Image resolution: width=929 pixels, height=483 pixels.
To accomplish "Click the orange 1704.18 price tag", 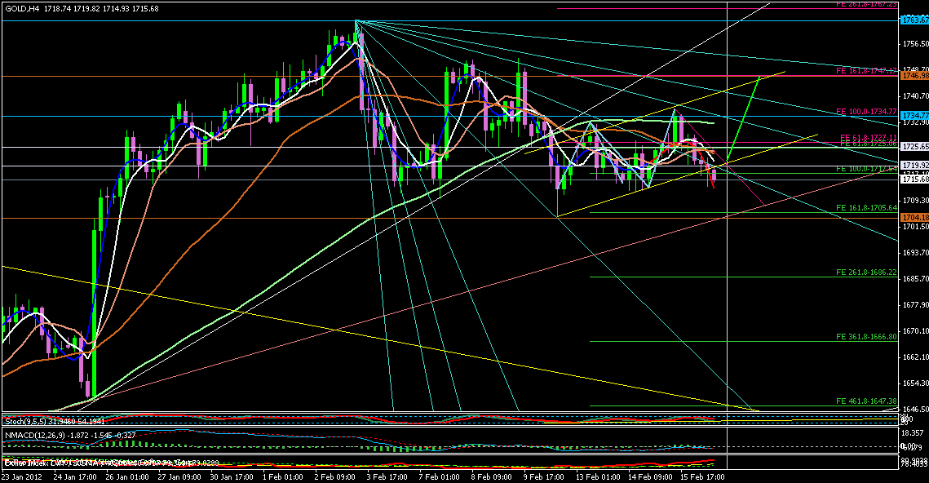I will click(914, 218).
